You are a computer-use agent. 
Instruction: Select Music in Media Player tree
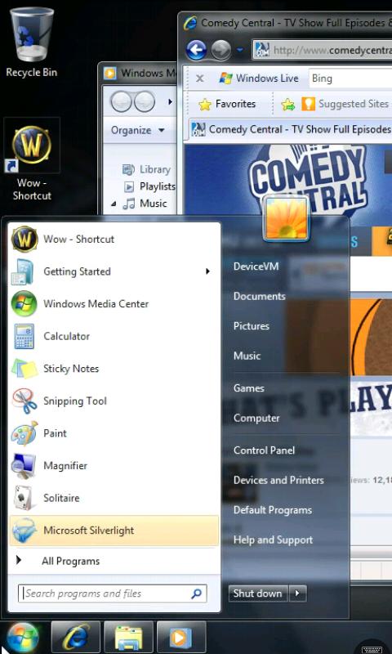tap(146, 204)
